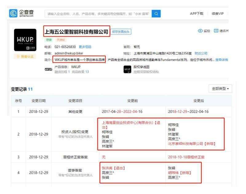The height and width of the screenshot is (194, 246).
Task: Click the 我要认证 badge
Action: point(25,57)
